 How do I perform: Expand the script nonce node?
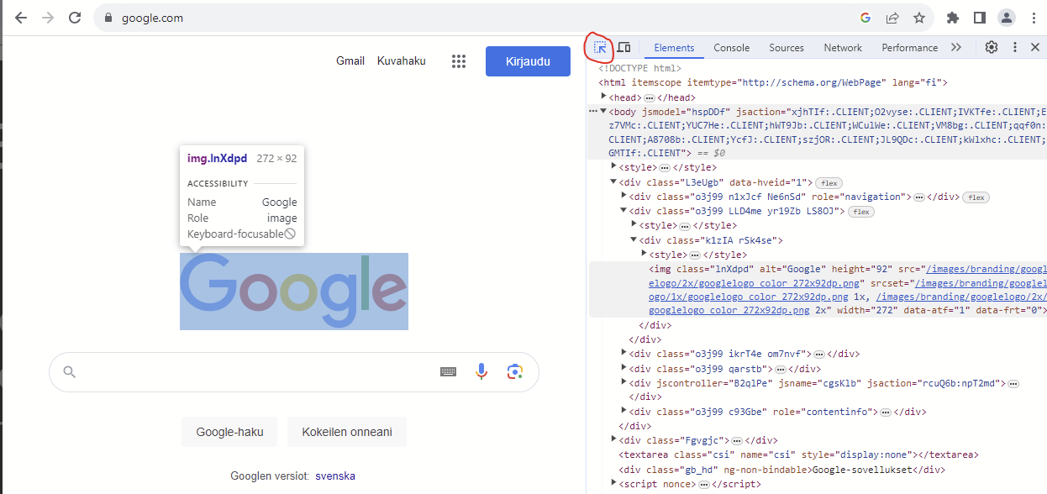[613, 483]
